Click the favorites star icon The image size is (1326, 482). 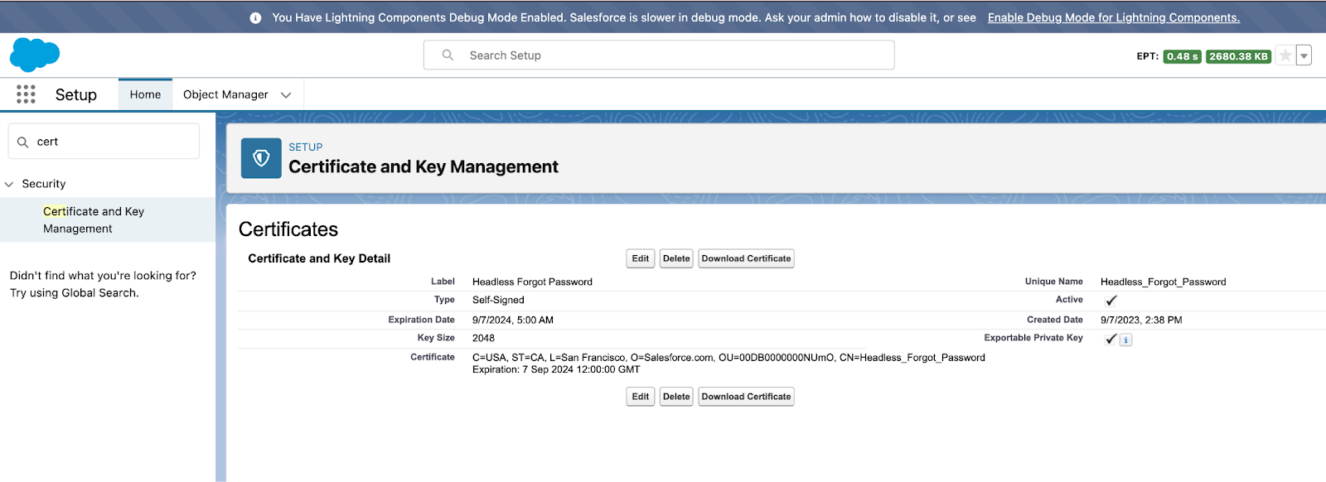click(x=1285, y=55)
